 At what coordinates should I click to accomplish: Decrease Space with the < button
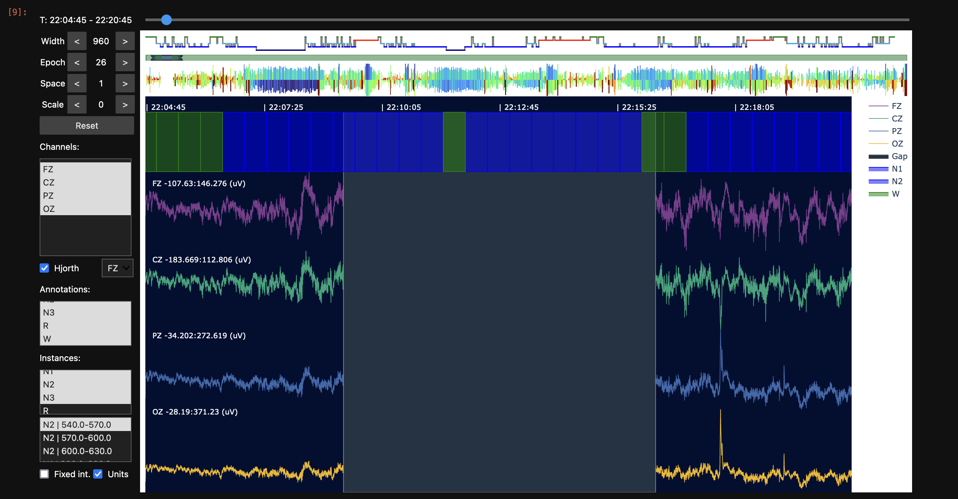coord(77,83)
